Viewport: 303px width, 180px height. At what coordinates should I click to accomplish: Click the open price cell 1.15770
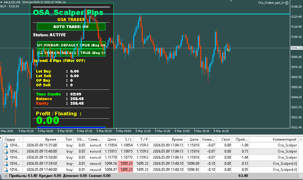tap(111, 157)
